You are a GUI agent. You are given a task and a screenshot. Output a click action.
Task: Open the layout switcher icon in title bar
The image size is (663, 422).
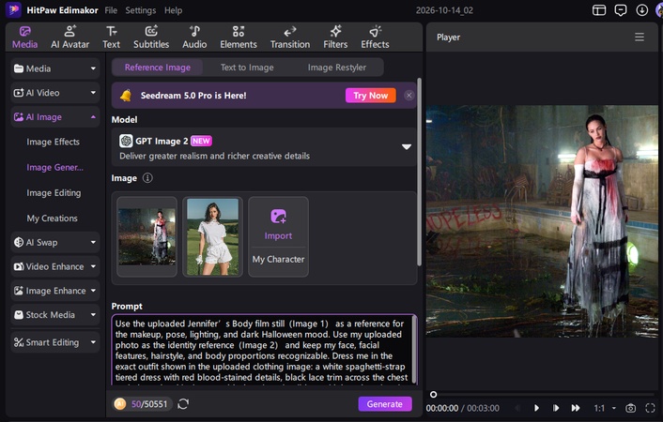point(599,10)
